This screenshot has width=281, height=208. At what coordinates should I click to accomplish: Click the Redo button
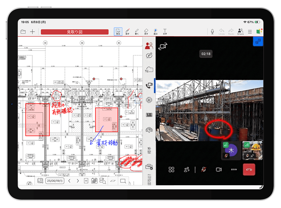pos(231,32)
